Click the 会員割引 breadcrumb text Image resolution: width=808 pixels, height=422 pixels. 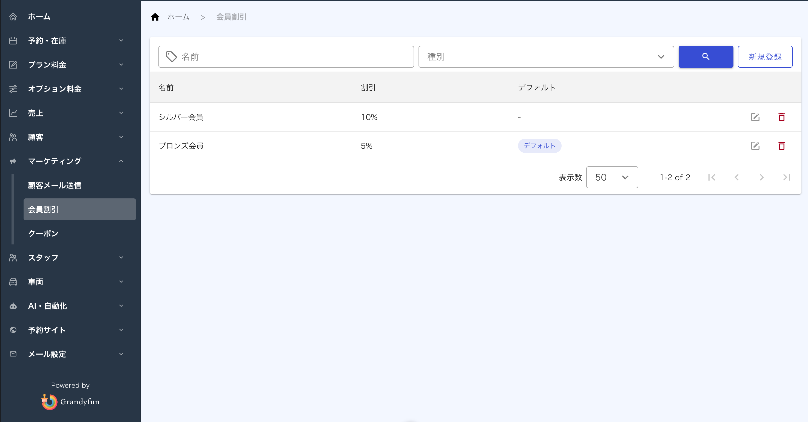click(x=232, y=17)
